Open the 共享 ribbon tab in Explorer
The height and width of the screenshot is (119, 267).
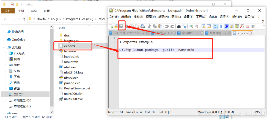(x=34, y=11)
